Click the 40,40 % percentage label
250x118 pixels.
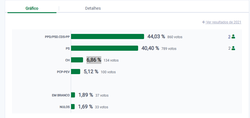(x=150, y=48)
